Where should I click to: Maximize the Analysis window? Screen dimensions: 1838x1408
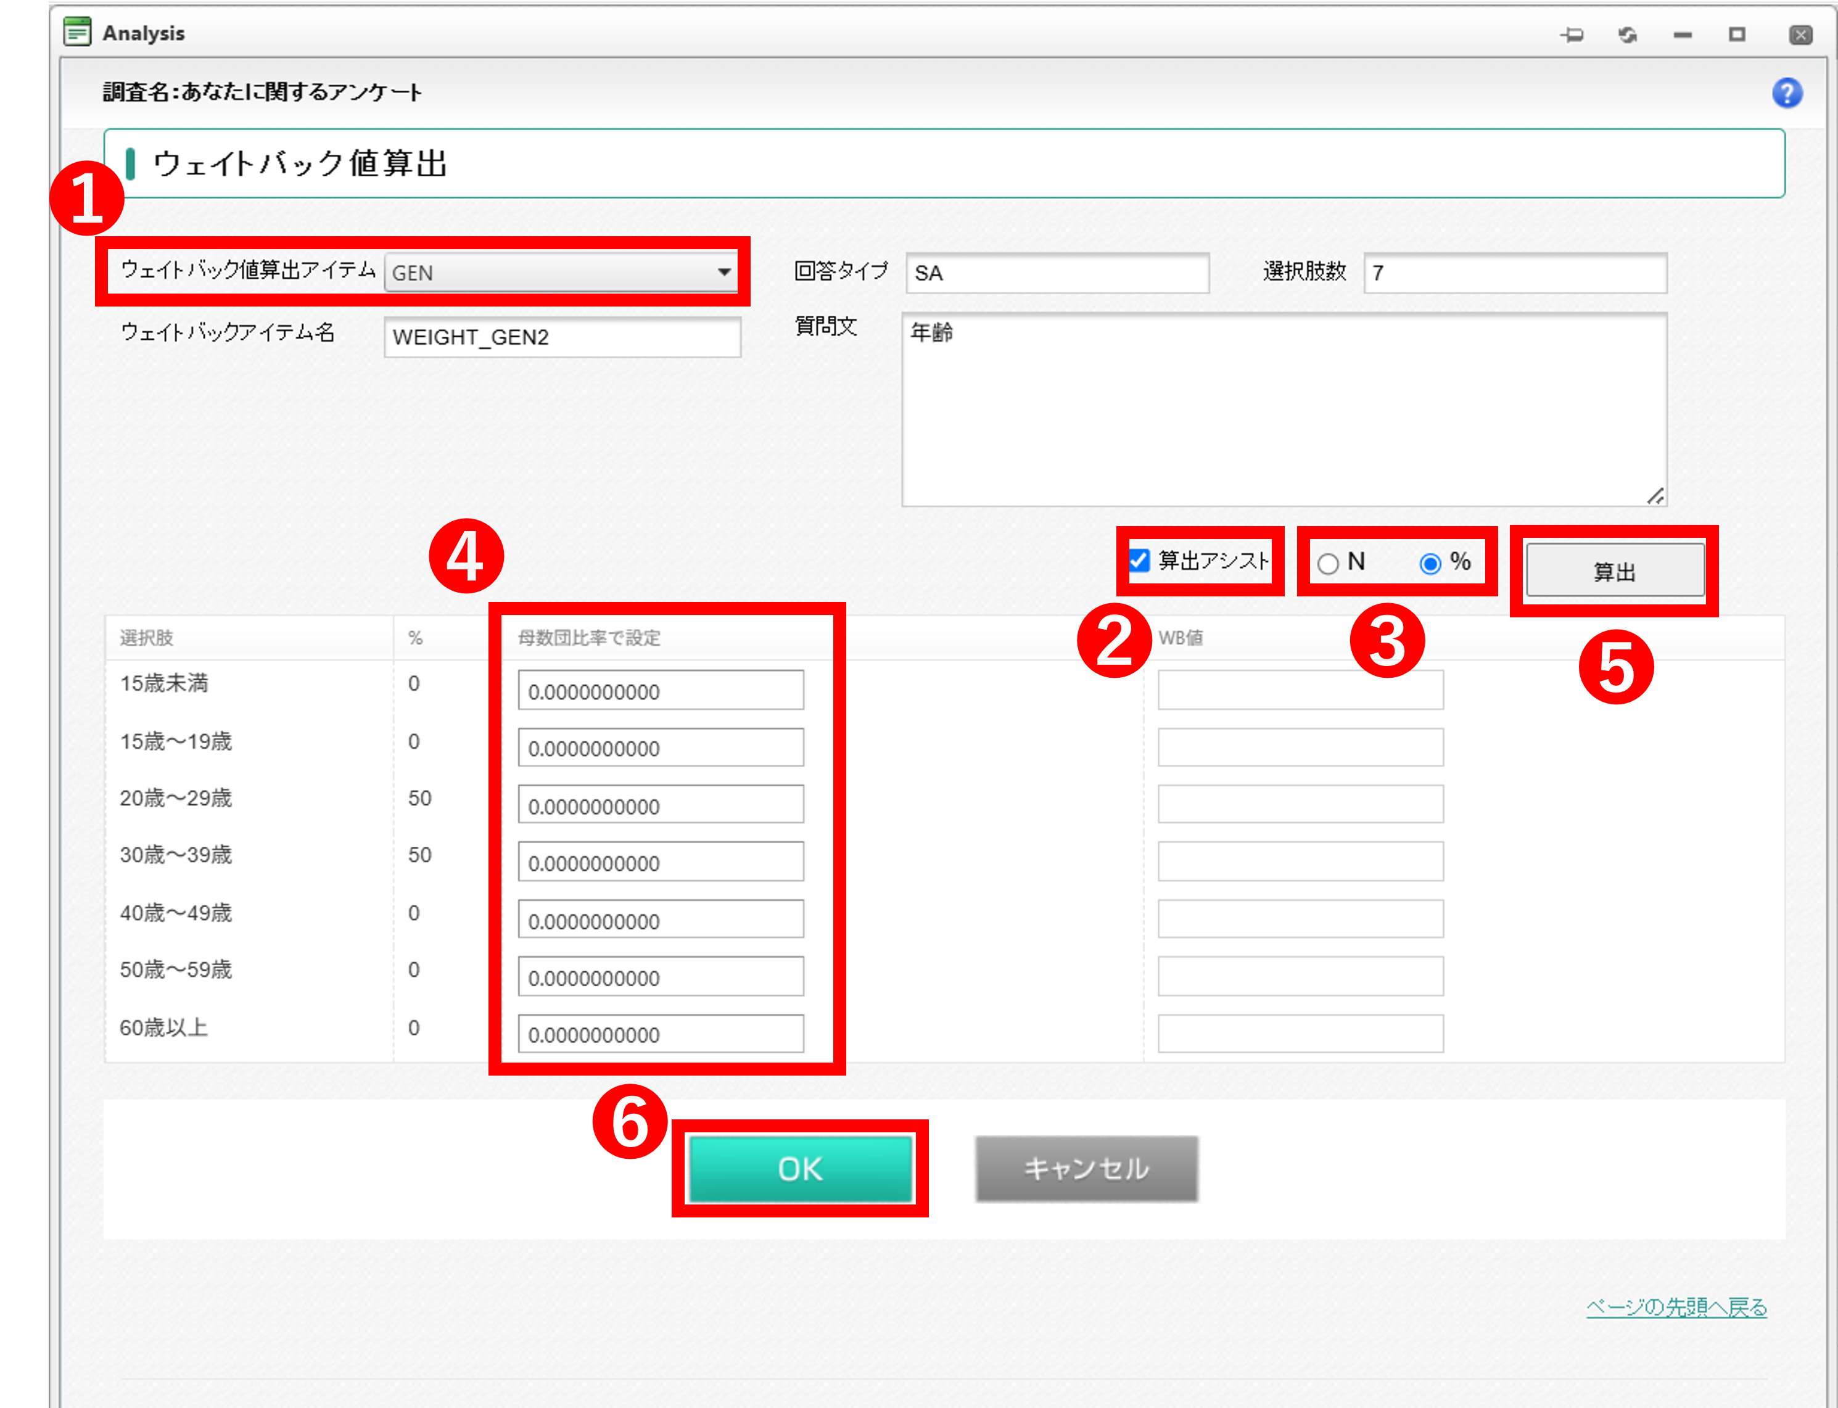click(1737, 35)
